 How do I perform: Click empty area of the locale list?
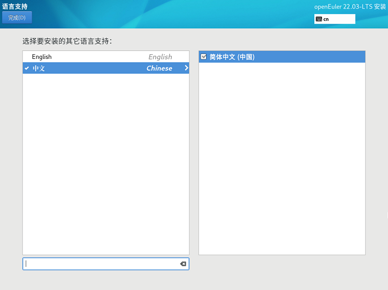pos(282,159)
